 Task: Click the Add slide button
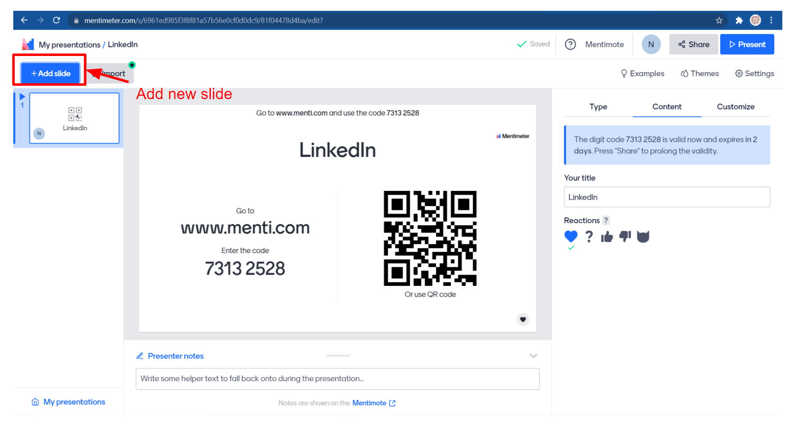[x=51, y=73]
